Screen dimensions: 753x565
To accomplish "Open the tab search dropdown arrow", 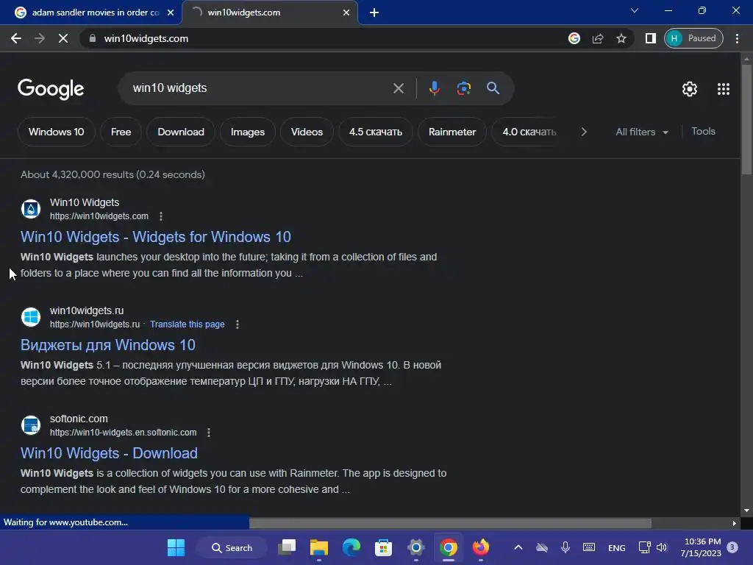I will tap(635, 10).
